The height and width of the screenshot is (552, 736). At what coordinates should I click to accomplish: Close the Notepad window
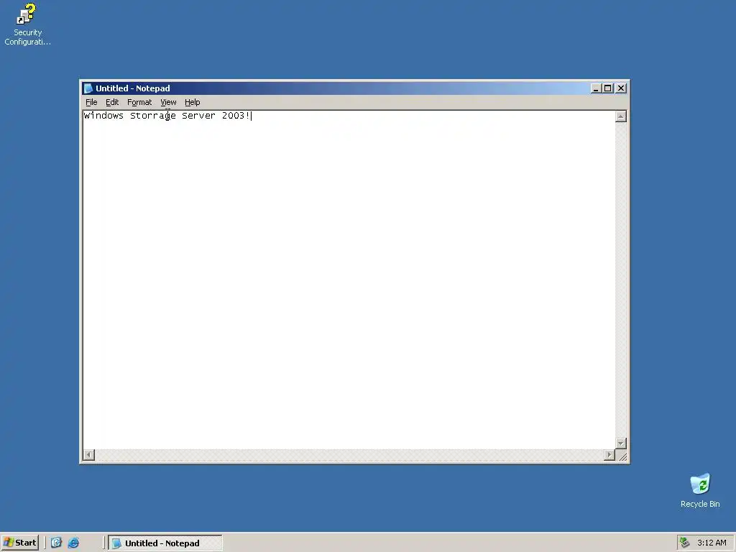click(621, 88)
